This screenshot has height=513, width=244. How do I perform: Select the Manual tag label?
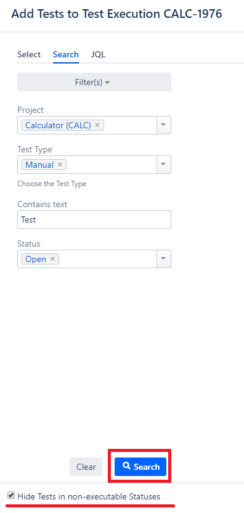(x=39, y=165)
